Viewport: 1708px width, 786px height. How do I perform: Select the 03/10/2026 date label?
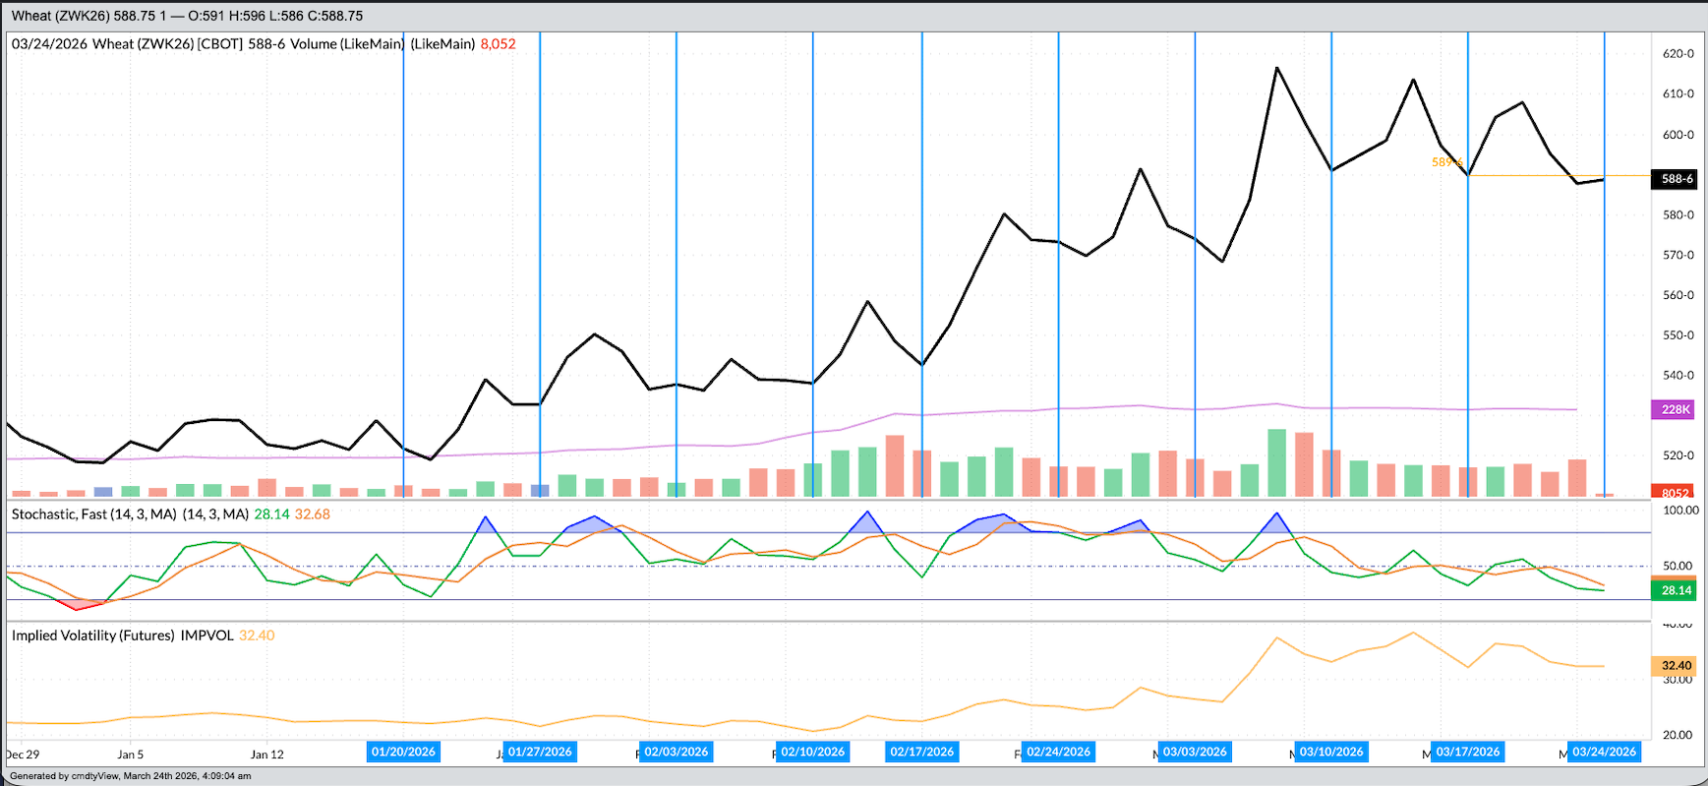pos(1331,752)
